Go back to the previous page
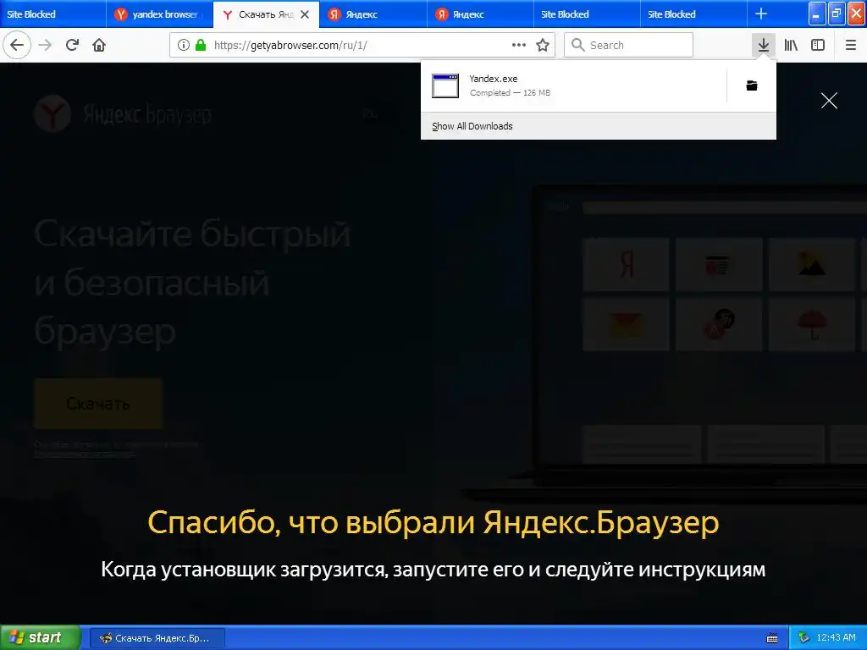This screenshot has width=867, height=650. 17,46
